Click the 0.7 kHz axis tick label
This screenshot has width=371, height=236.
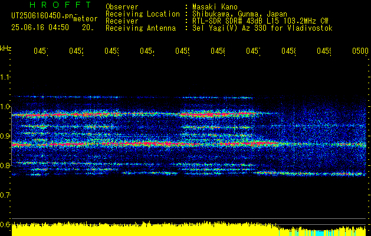5,195
